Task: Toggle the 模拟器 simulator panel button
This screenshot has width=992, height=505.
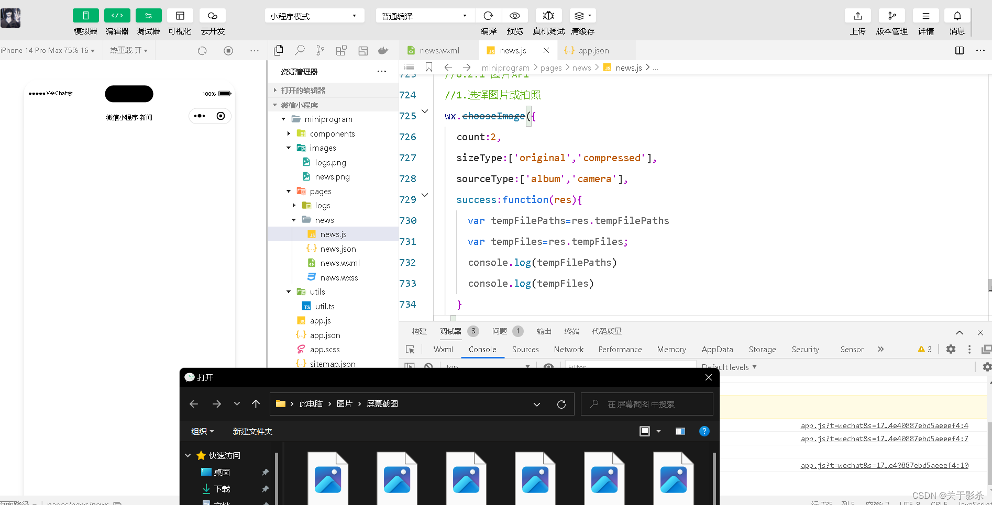Action: 85,16
